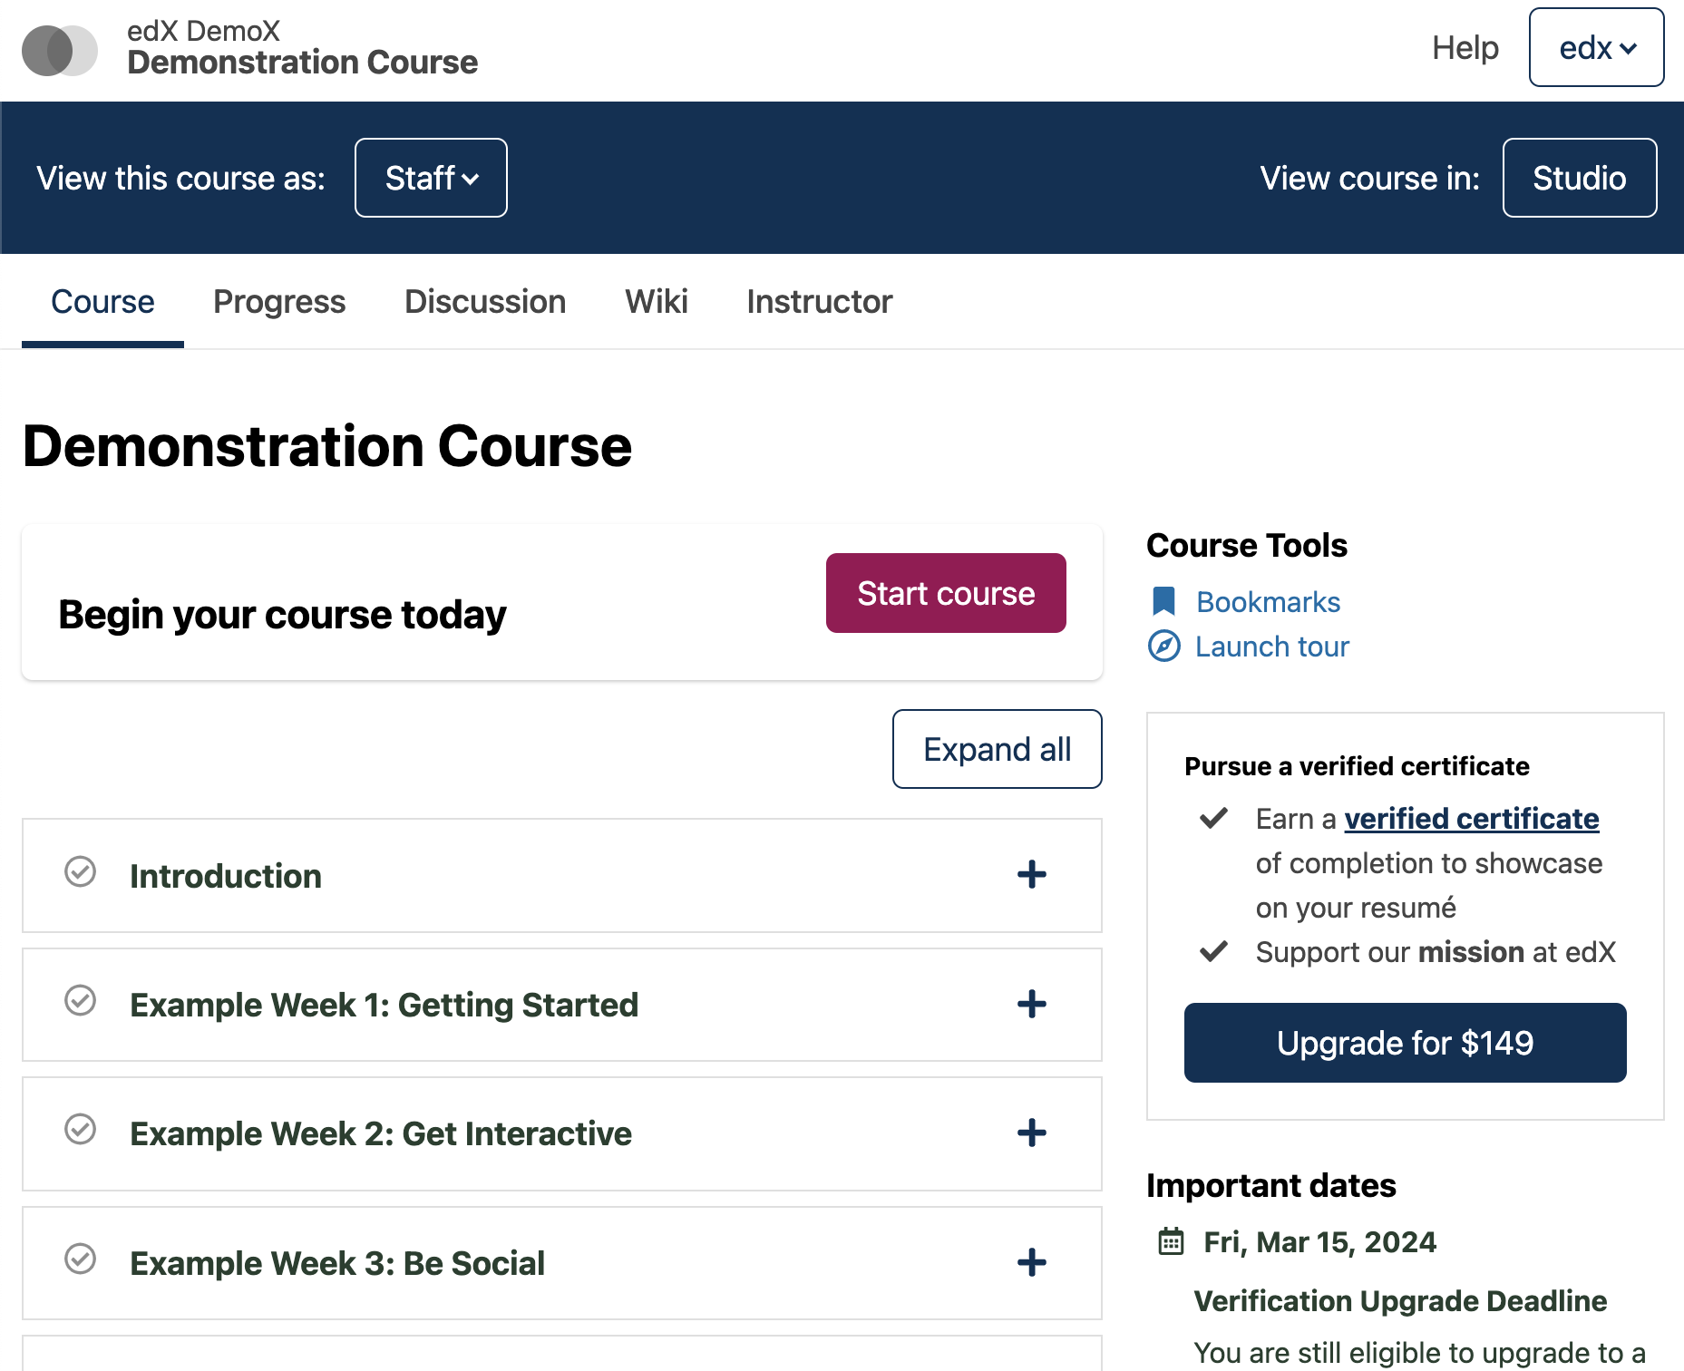
Task: Click Expand all to show all sections
Action: tap(997, 749)
